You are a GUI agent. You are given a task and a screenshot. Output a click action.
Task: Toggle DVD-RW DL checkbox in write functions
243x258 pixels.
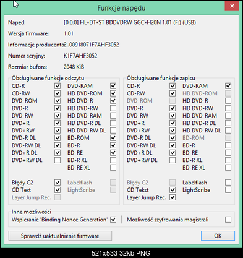[x=173, y=145]
